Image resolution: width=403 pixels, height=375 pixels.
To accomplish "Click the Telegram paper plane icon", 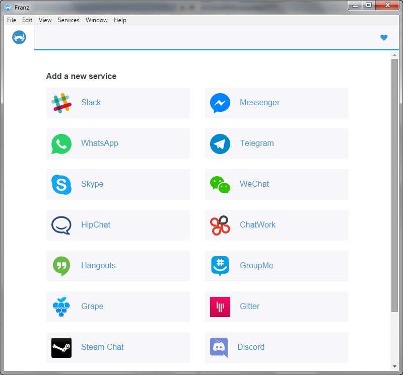I will tap(220, 144).
